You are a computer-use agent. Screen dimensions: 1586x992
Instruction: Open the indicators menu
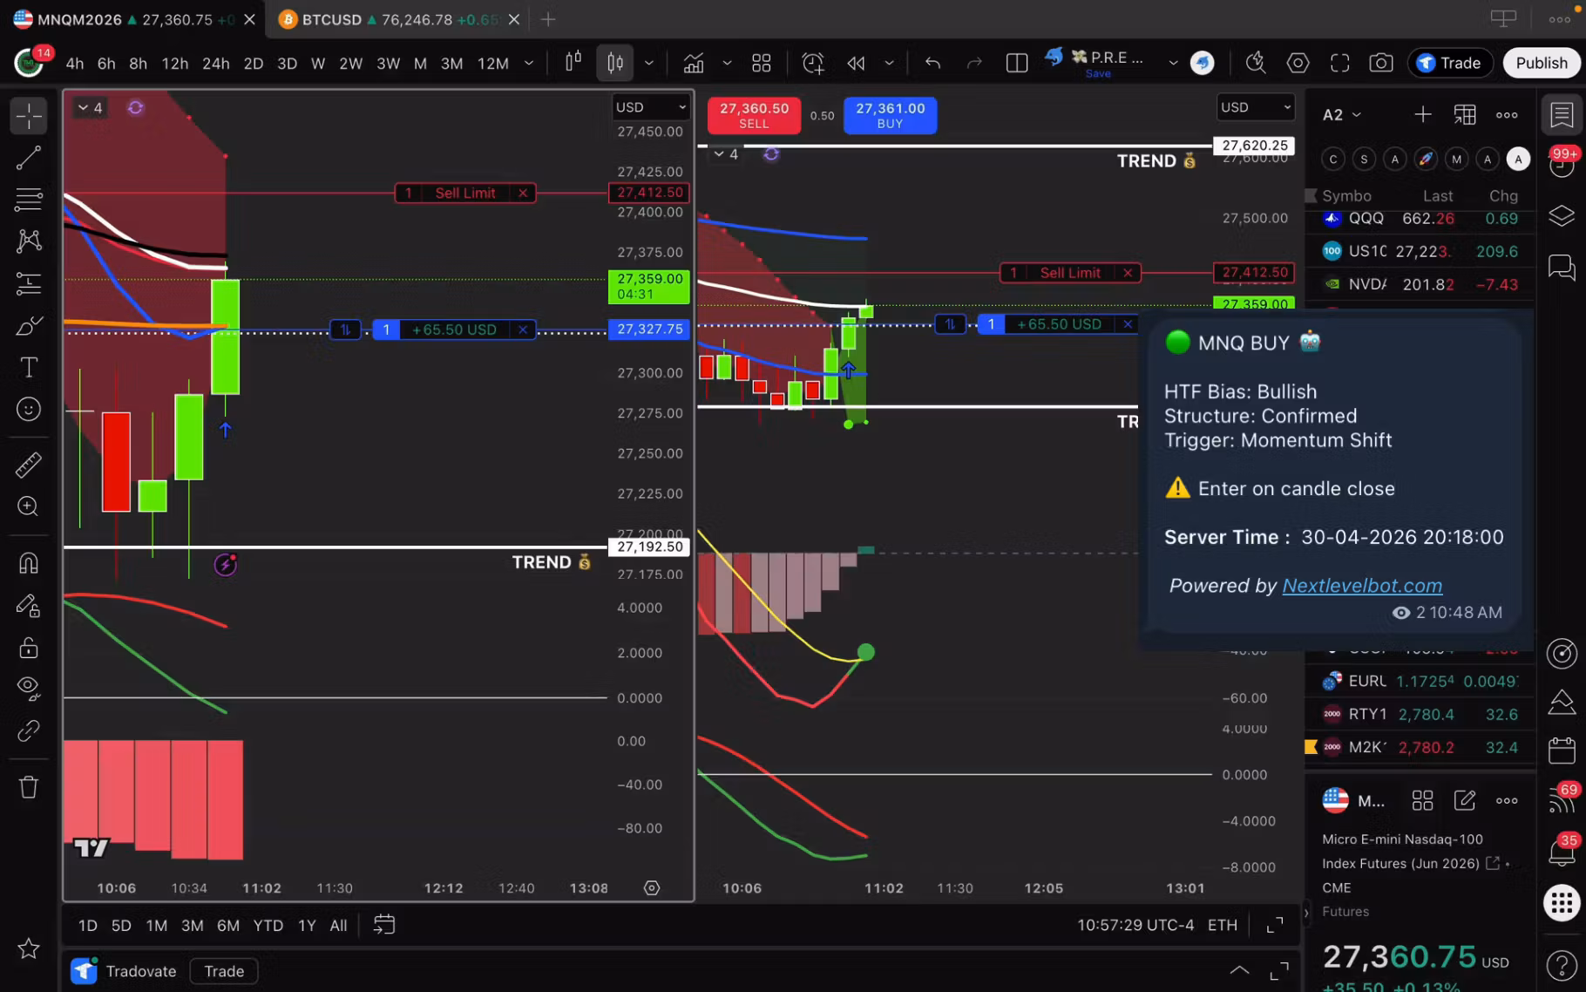694,63
